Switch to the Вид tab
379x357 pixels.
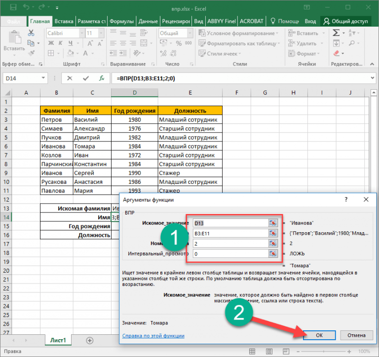point(198,21)
